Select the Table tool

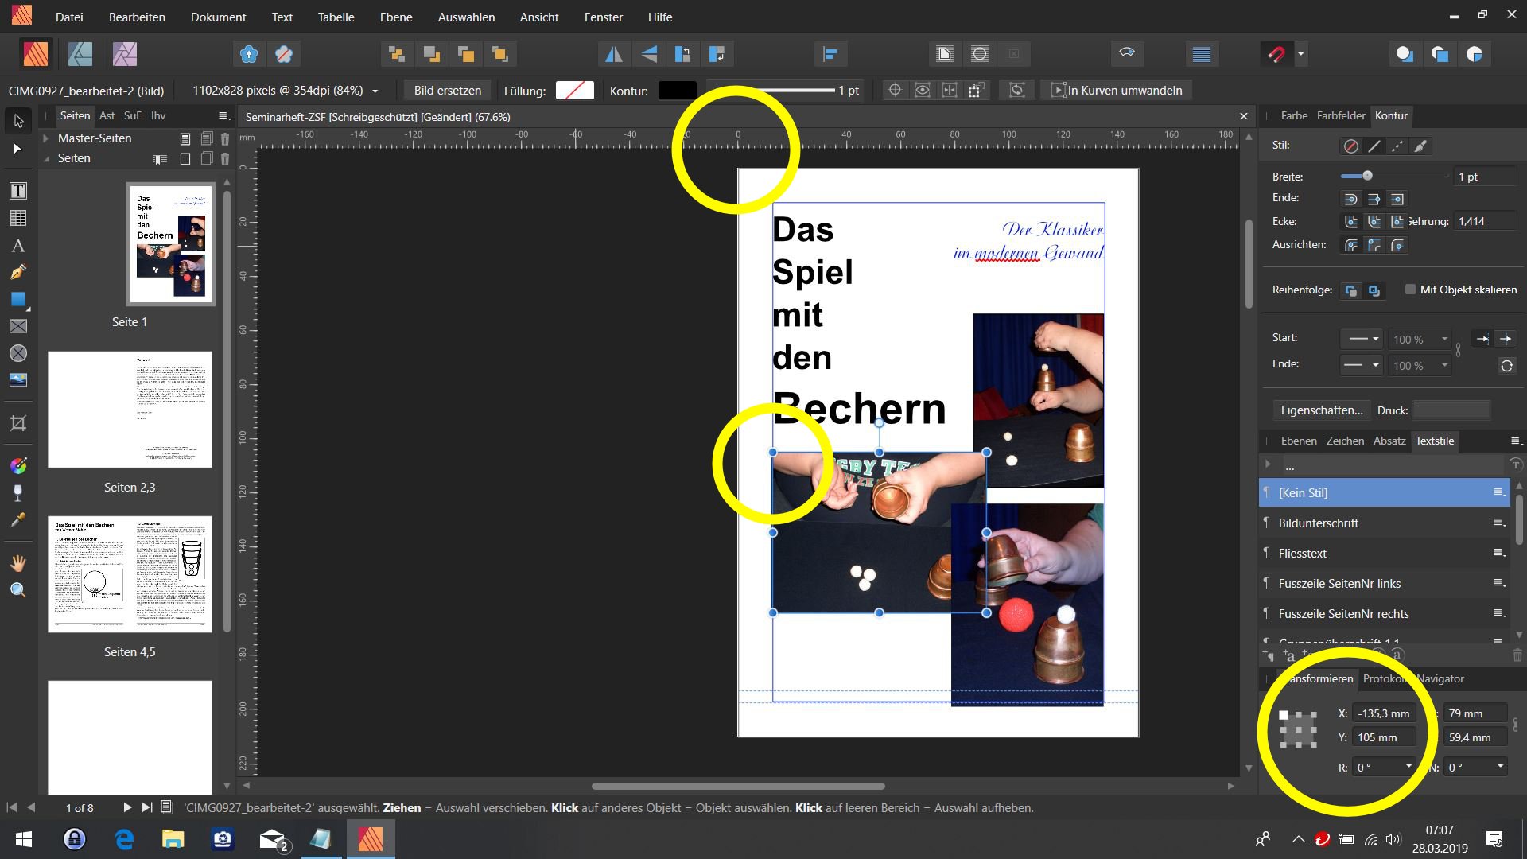coord(18,218)
